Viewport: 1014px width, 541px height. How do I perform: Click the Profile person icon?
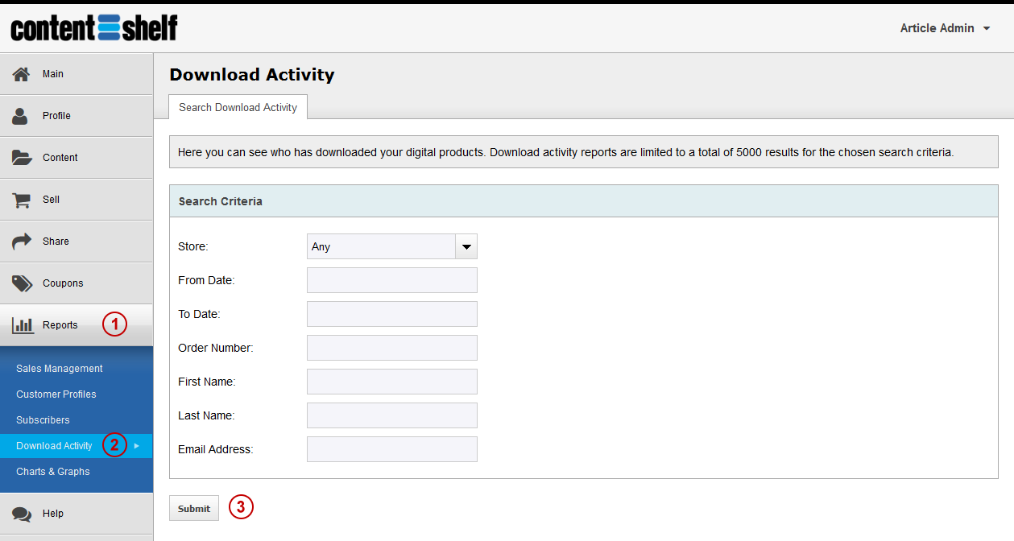pos(20,116)
